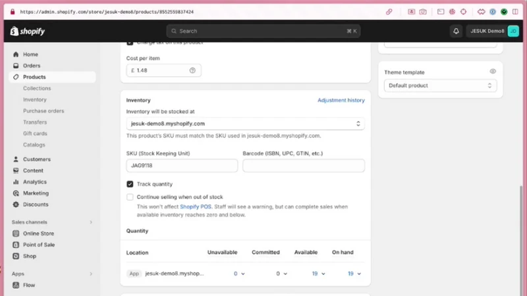The image size is (527, 296).
Task: Click the products icon in sidebar
Action: (16, 77)
